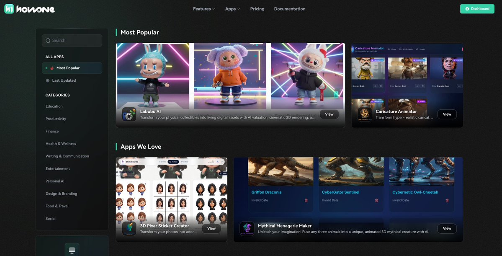Click the HowOne logo

29,9
